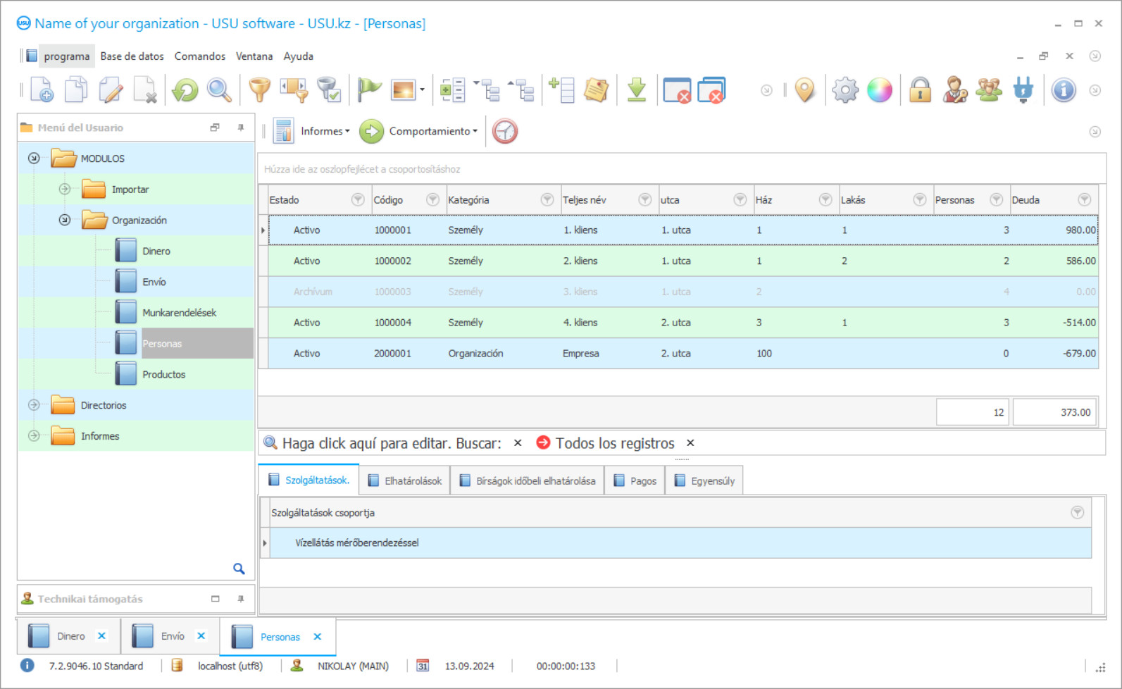Screen dimensions: 1122x689
Task: Click the delete record icon
Action: pyautogui.click(x=145, y=90)
